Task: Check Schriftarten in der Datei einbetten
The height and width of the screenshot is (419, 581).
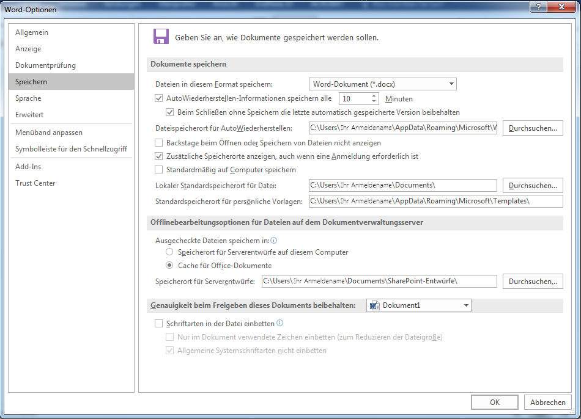Action: (159, 324)
